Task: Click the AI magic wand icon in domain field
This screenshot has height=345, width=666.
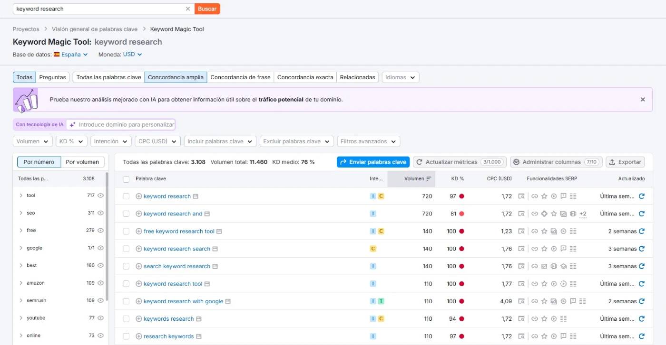Action: 72,124
